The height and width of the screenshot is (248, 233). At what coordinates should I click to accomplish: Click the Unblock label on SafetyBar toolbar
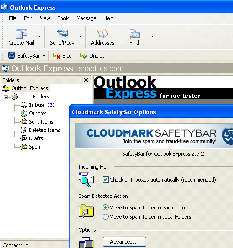[98, 56]
